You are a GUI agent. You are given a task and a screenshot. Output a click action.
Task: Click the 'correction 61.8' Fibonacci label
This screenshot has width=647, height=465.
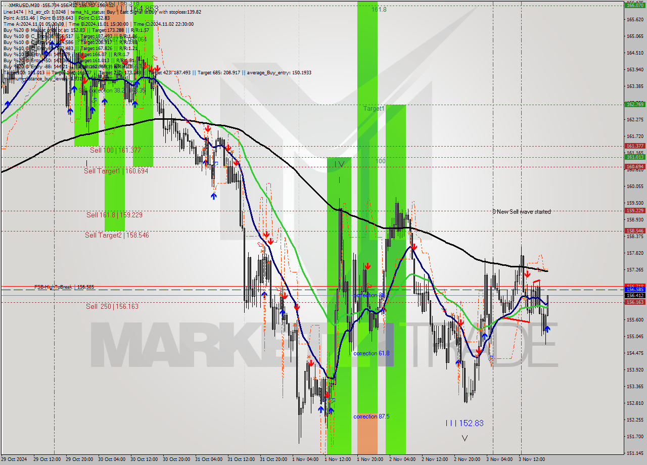pos(372,353)
